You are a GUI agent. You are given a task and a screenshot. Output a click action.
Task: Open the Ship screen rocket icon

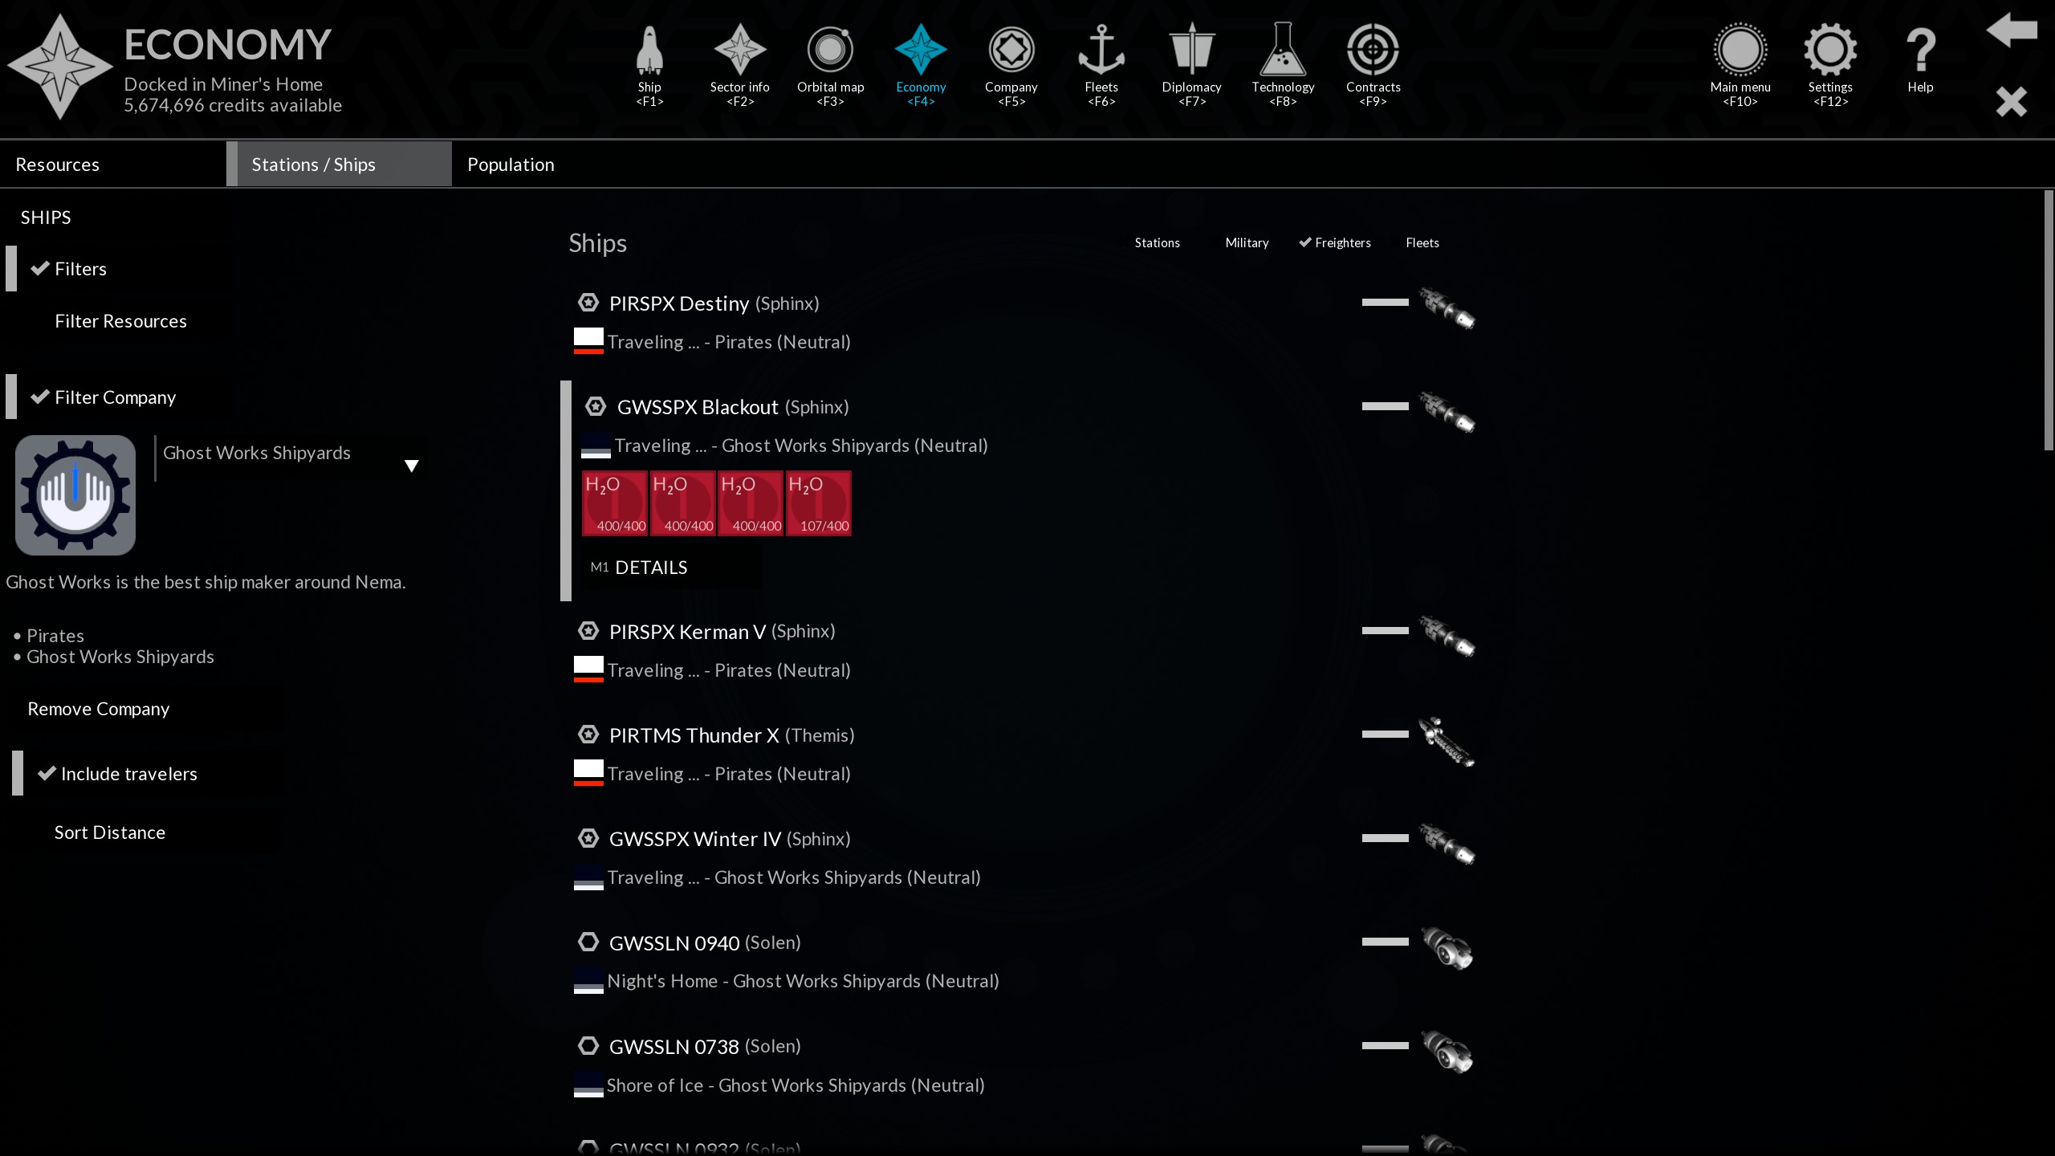(x=649, y=51)
